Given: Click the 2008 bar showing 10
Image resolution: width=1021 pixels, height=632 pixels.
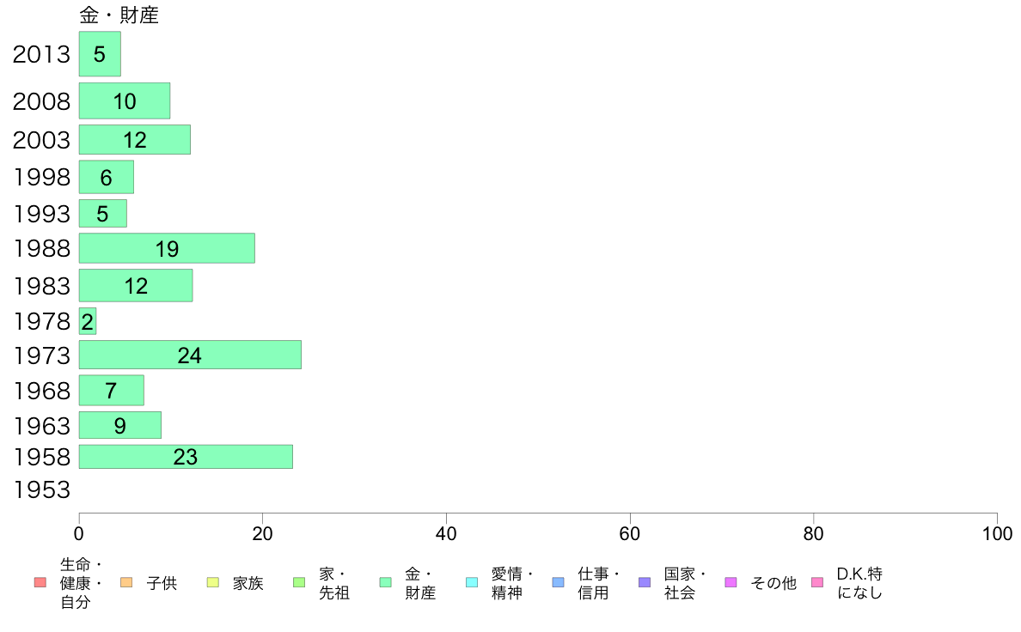Looking at the screenshot, I should [125, 100].
